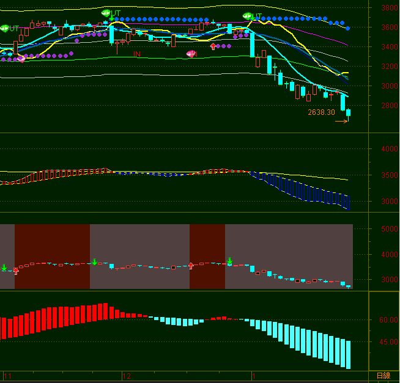Click the red up arrow in the price chart
400x383 pixels.
213,46
